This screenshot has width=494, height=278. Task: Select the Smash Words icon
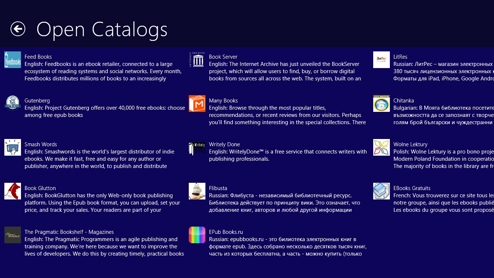point(13,147)
